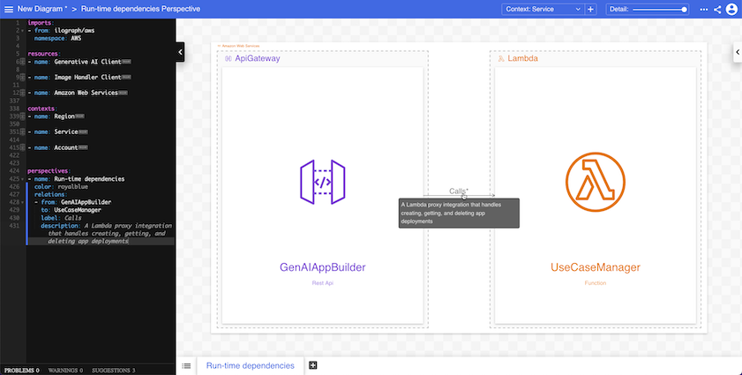Open the more options ellipsis menu
This screenshot has width=742, height=375.
coord(703,9)
